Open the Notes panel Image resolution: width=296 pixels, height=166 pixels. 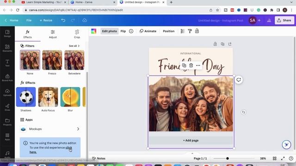click(99, 159)
